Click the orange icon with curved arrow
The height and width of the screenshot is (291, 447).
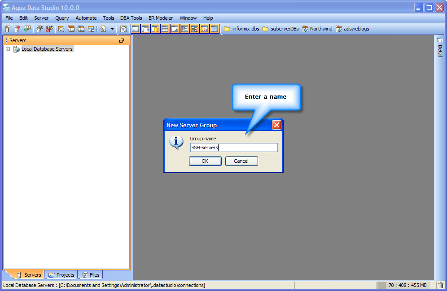[175, 29]
